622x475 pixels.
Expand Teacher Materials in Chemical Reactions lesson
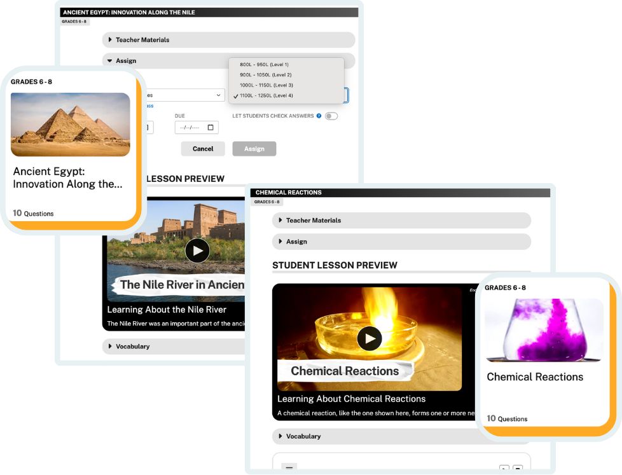point(313,221)
